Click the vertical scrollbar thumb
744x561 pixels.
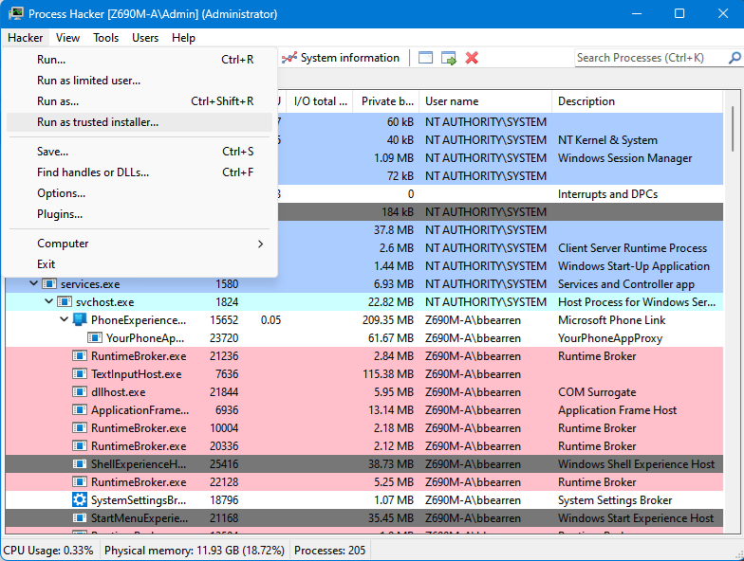coord(733,129)
